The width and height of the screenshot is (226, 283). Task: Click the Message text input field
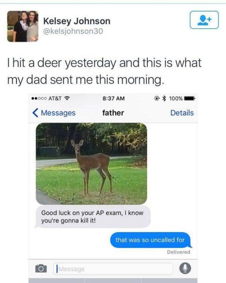pos(113,269)
